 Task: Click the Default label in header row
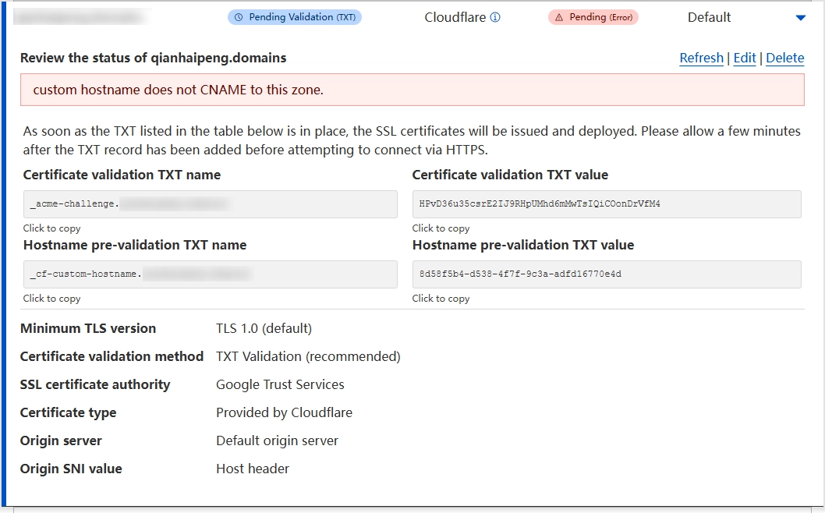point(709,17)
